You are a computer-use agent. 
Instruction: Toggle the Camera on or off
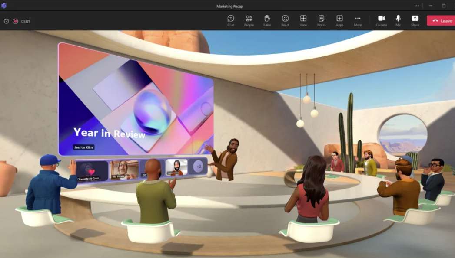[381, 20]
